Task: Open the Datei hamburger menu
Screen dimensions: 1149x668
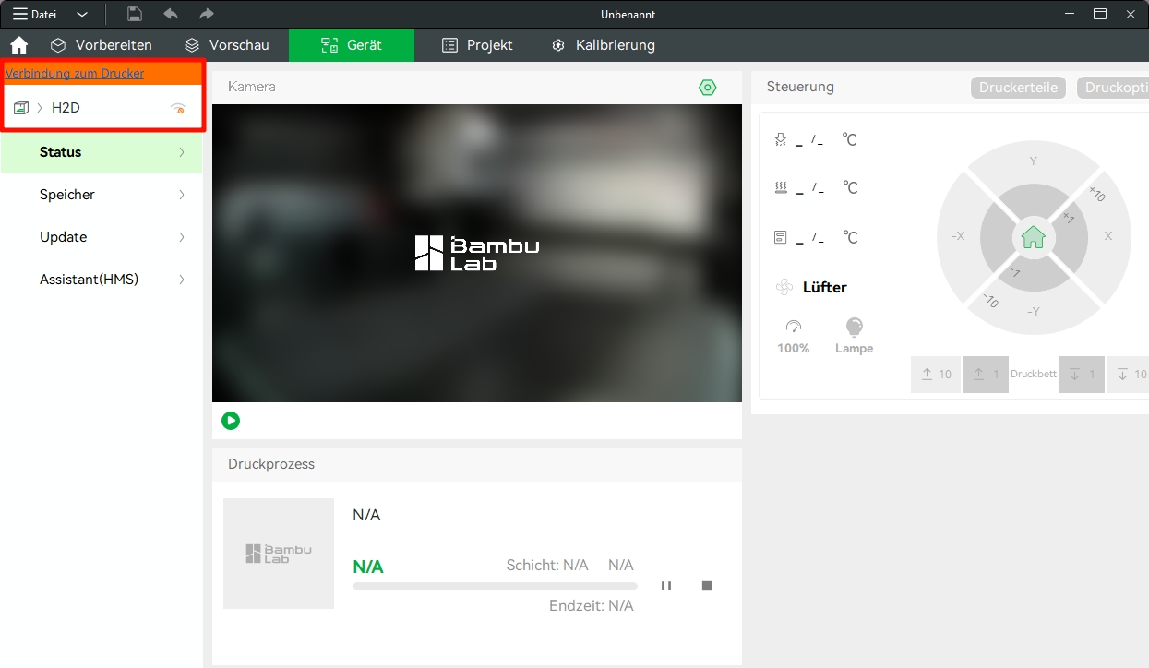Action: (34, 14)
